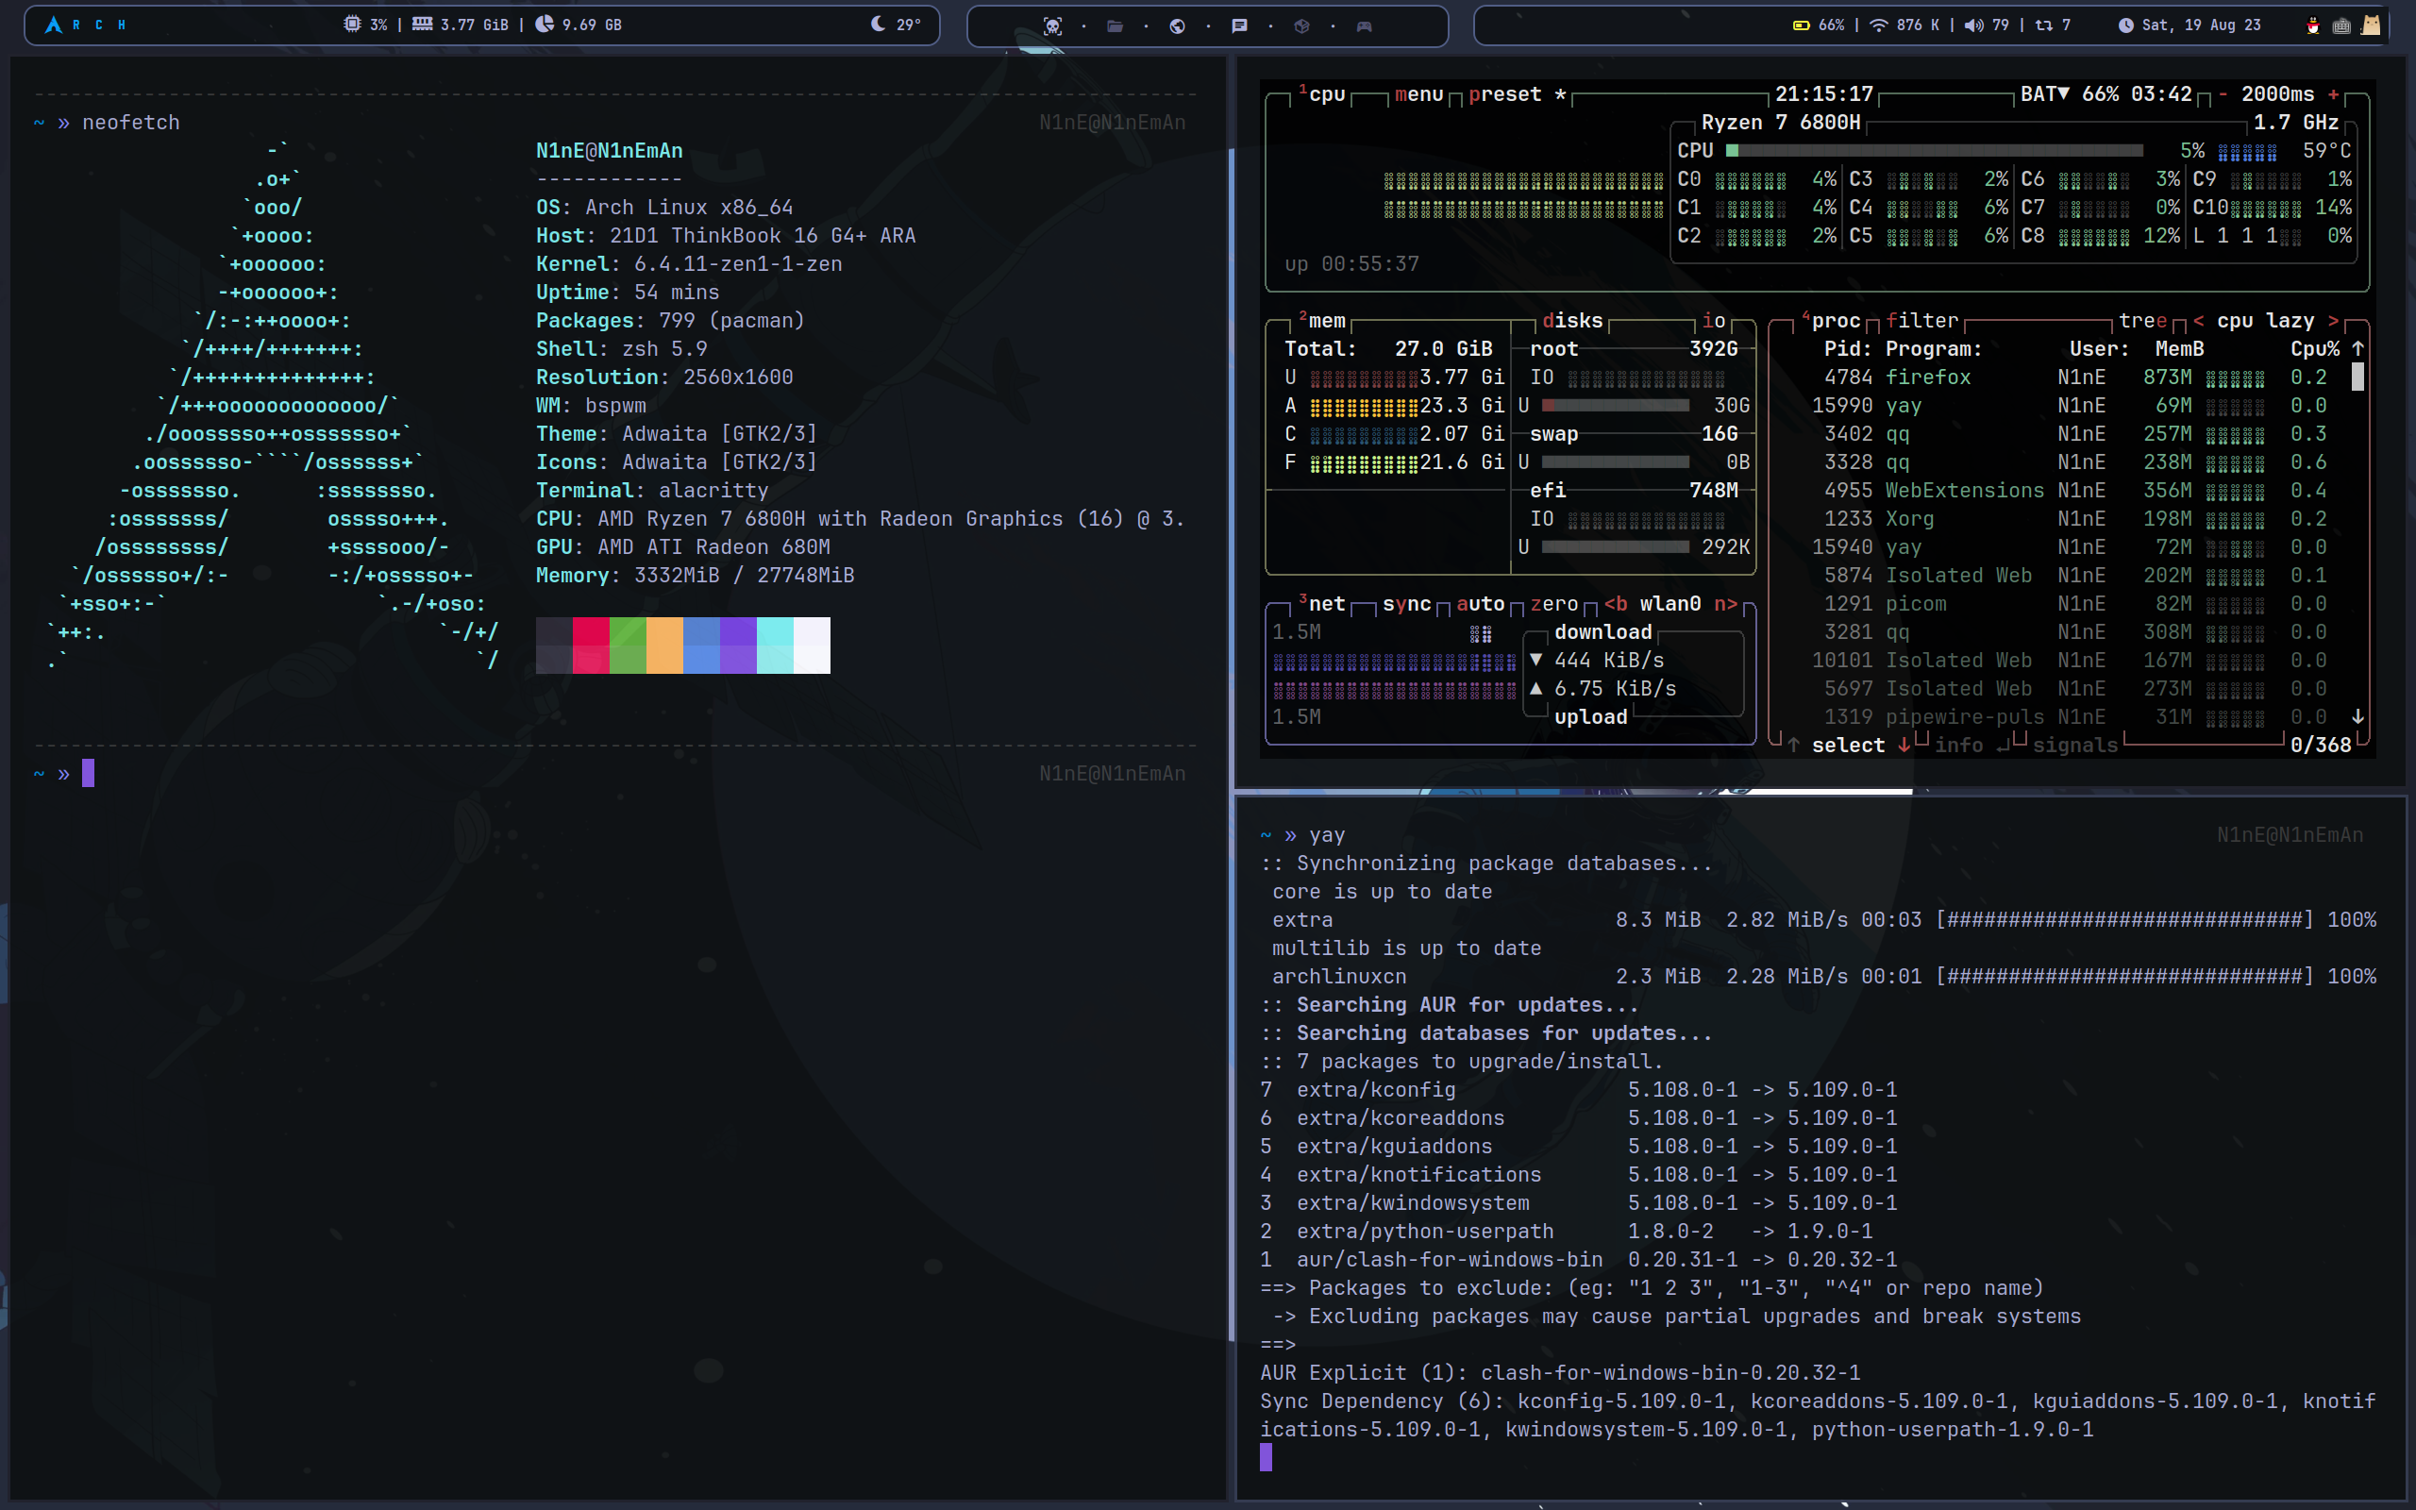The height and width of the screenshot is (1510, 2416).
Task: Open the cat tray icon
Action: [2370, 25]
